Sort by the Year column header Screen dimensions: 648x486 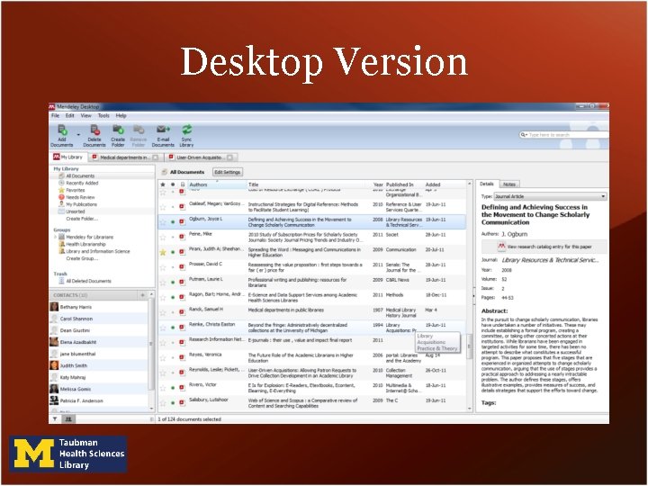point(378,184)
